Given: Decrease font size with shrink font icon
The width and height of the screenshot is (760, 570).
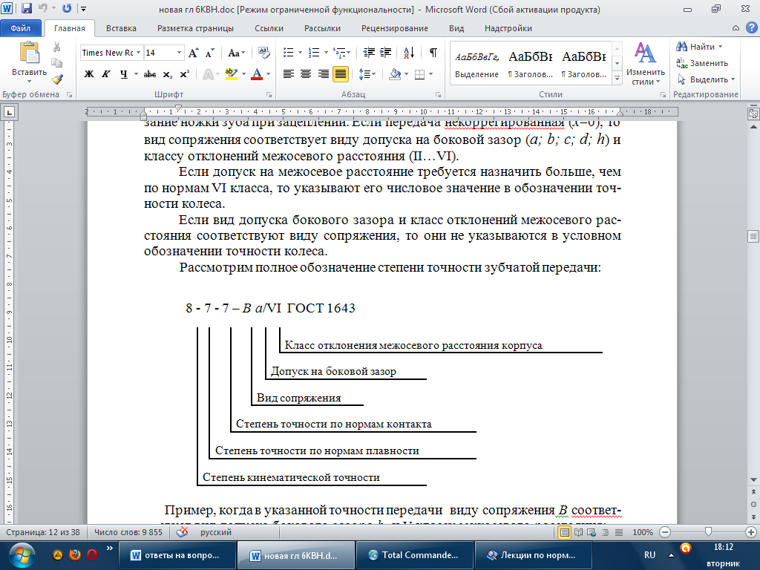Looking at the screenshot, I should tap(210, 53).
